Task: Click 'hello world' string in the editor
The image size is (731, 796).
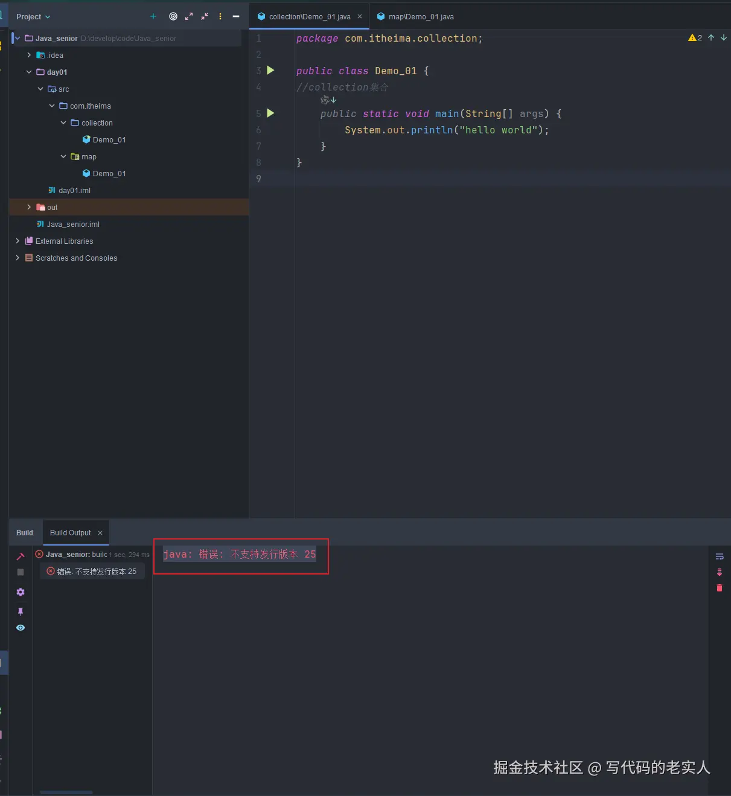Action: (x=499, y=130)
